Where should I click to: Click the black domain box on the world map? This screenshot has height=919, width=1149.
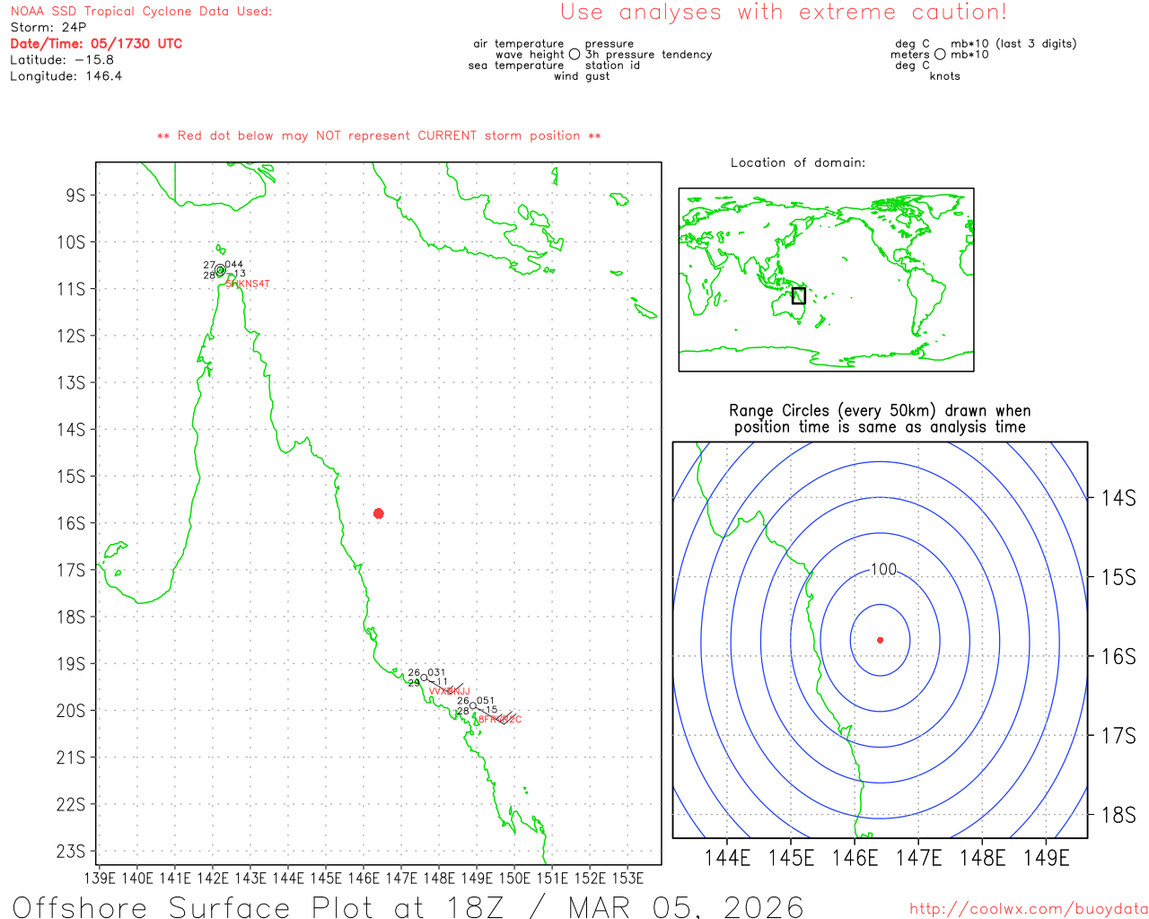799,295
